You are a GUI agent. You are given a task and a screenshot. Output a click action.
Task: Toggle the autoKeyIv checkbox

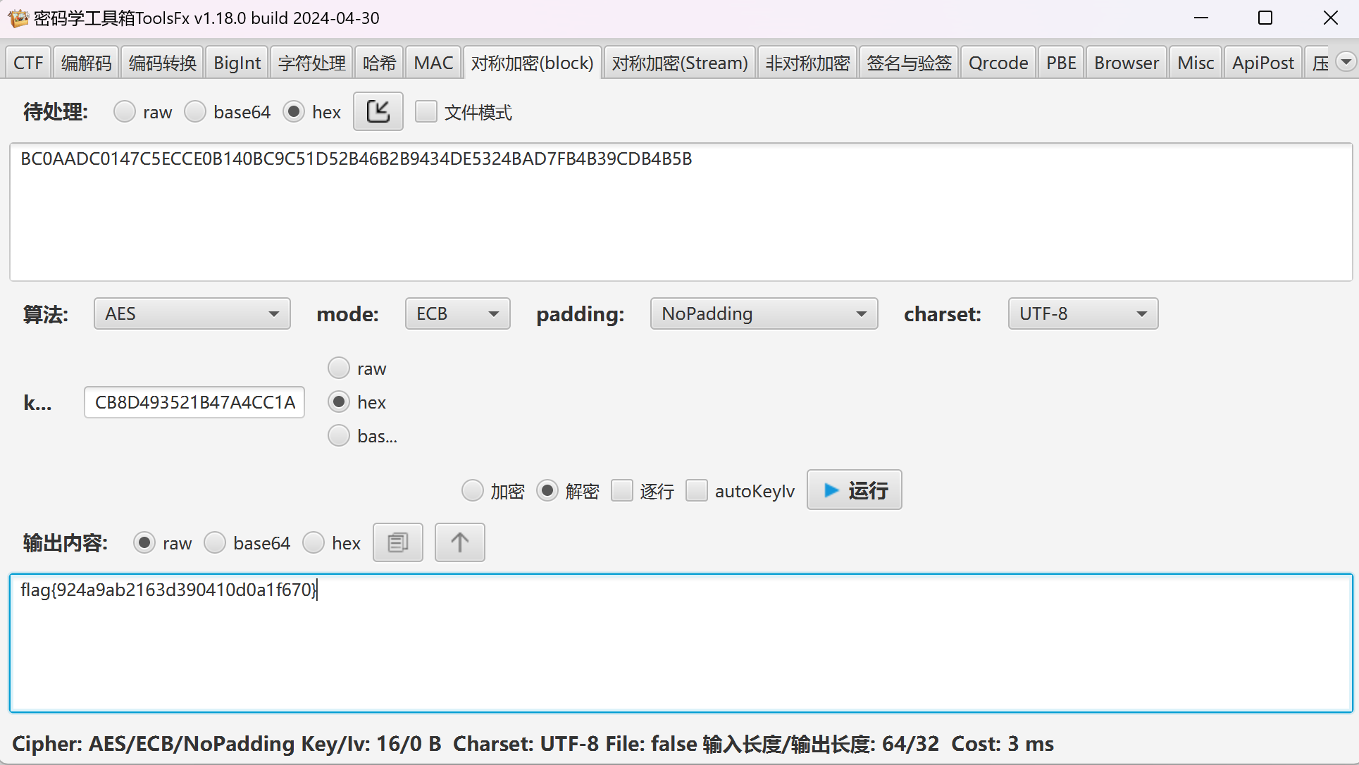coord(697,490)
